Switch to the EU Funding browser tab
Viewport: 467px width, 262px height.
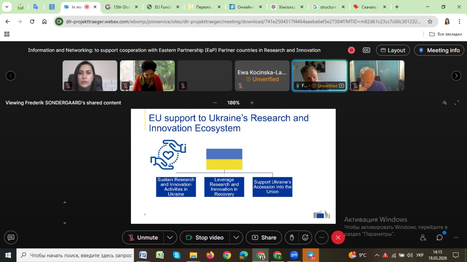coord(162,7)
